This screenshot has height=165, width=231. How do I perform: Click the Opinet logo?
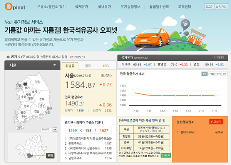coord(15,7)
